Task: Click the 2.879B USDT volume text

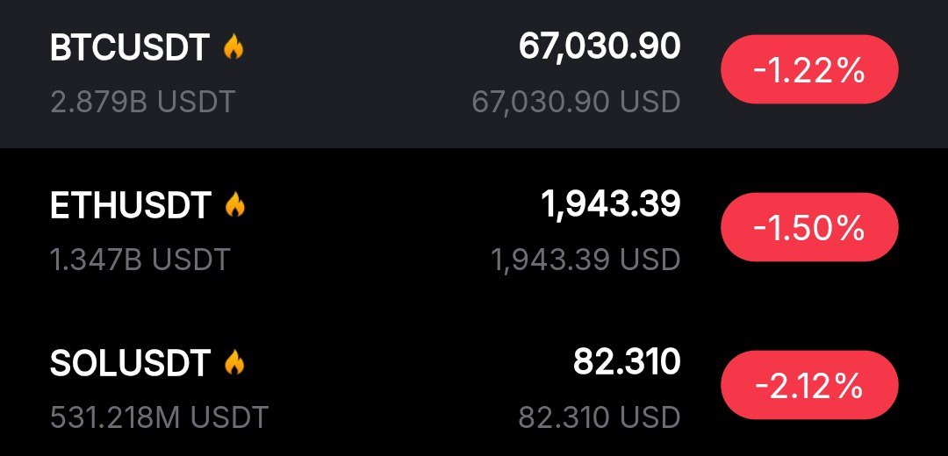Action: [x=142, y=102]
